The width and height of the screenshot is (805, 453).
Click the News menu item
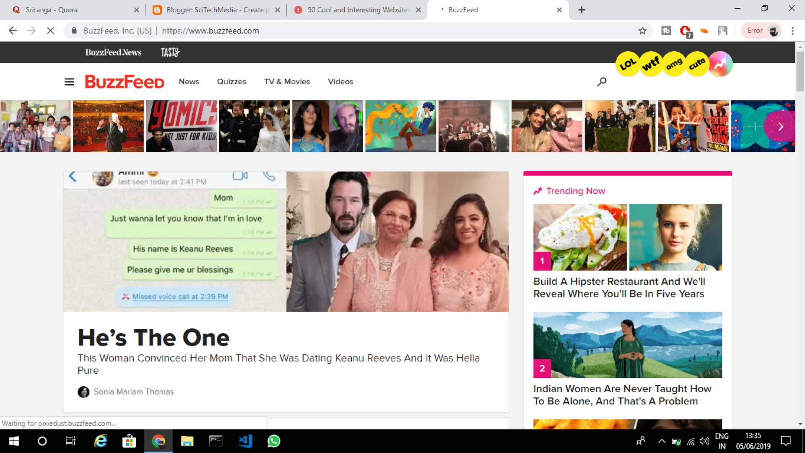189,81
